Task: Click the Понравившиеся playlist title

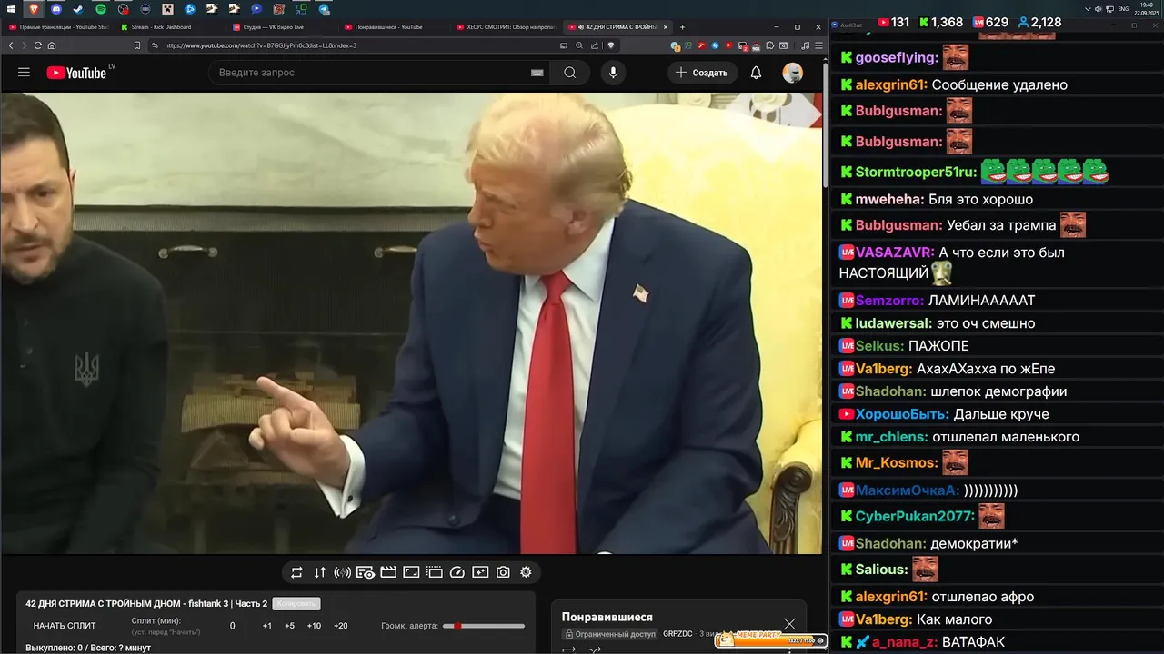Action: coord(607,618)
